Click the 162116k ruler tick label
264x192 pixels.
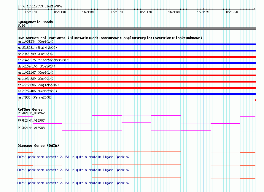click(117, 12)
